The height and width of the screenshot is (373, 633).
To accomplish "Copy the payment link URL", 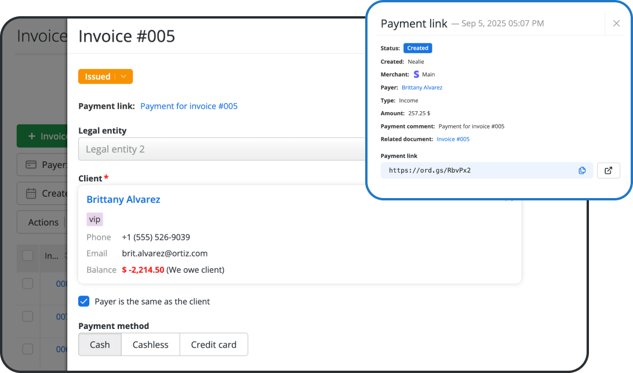I will coord(582,170).
